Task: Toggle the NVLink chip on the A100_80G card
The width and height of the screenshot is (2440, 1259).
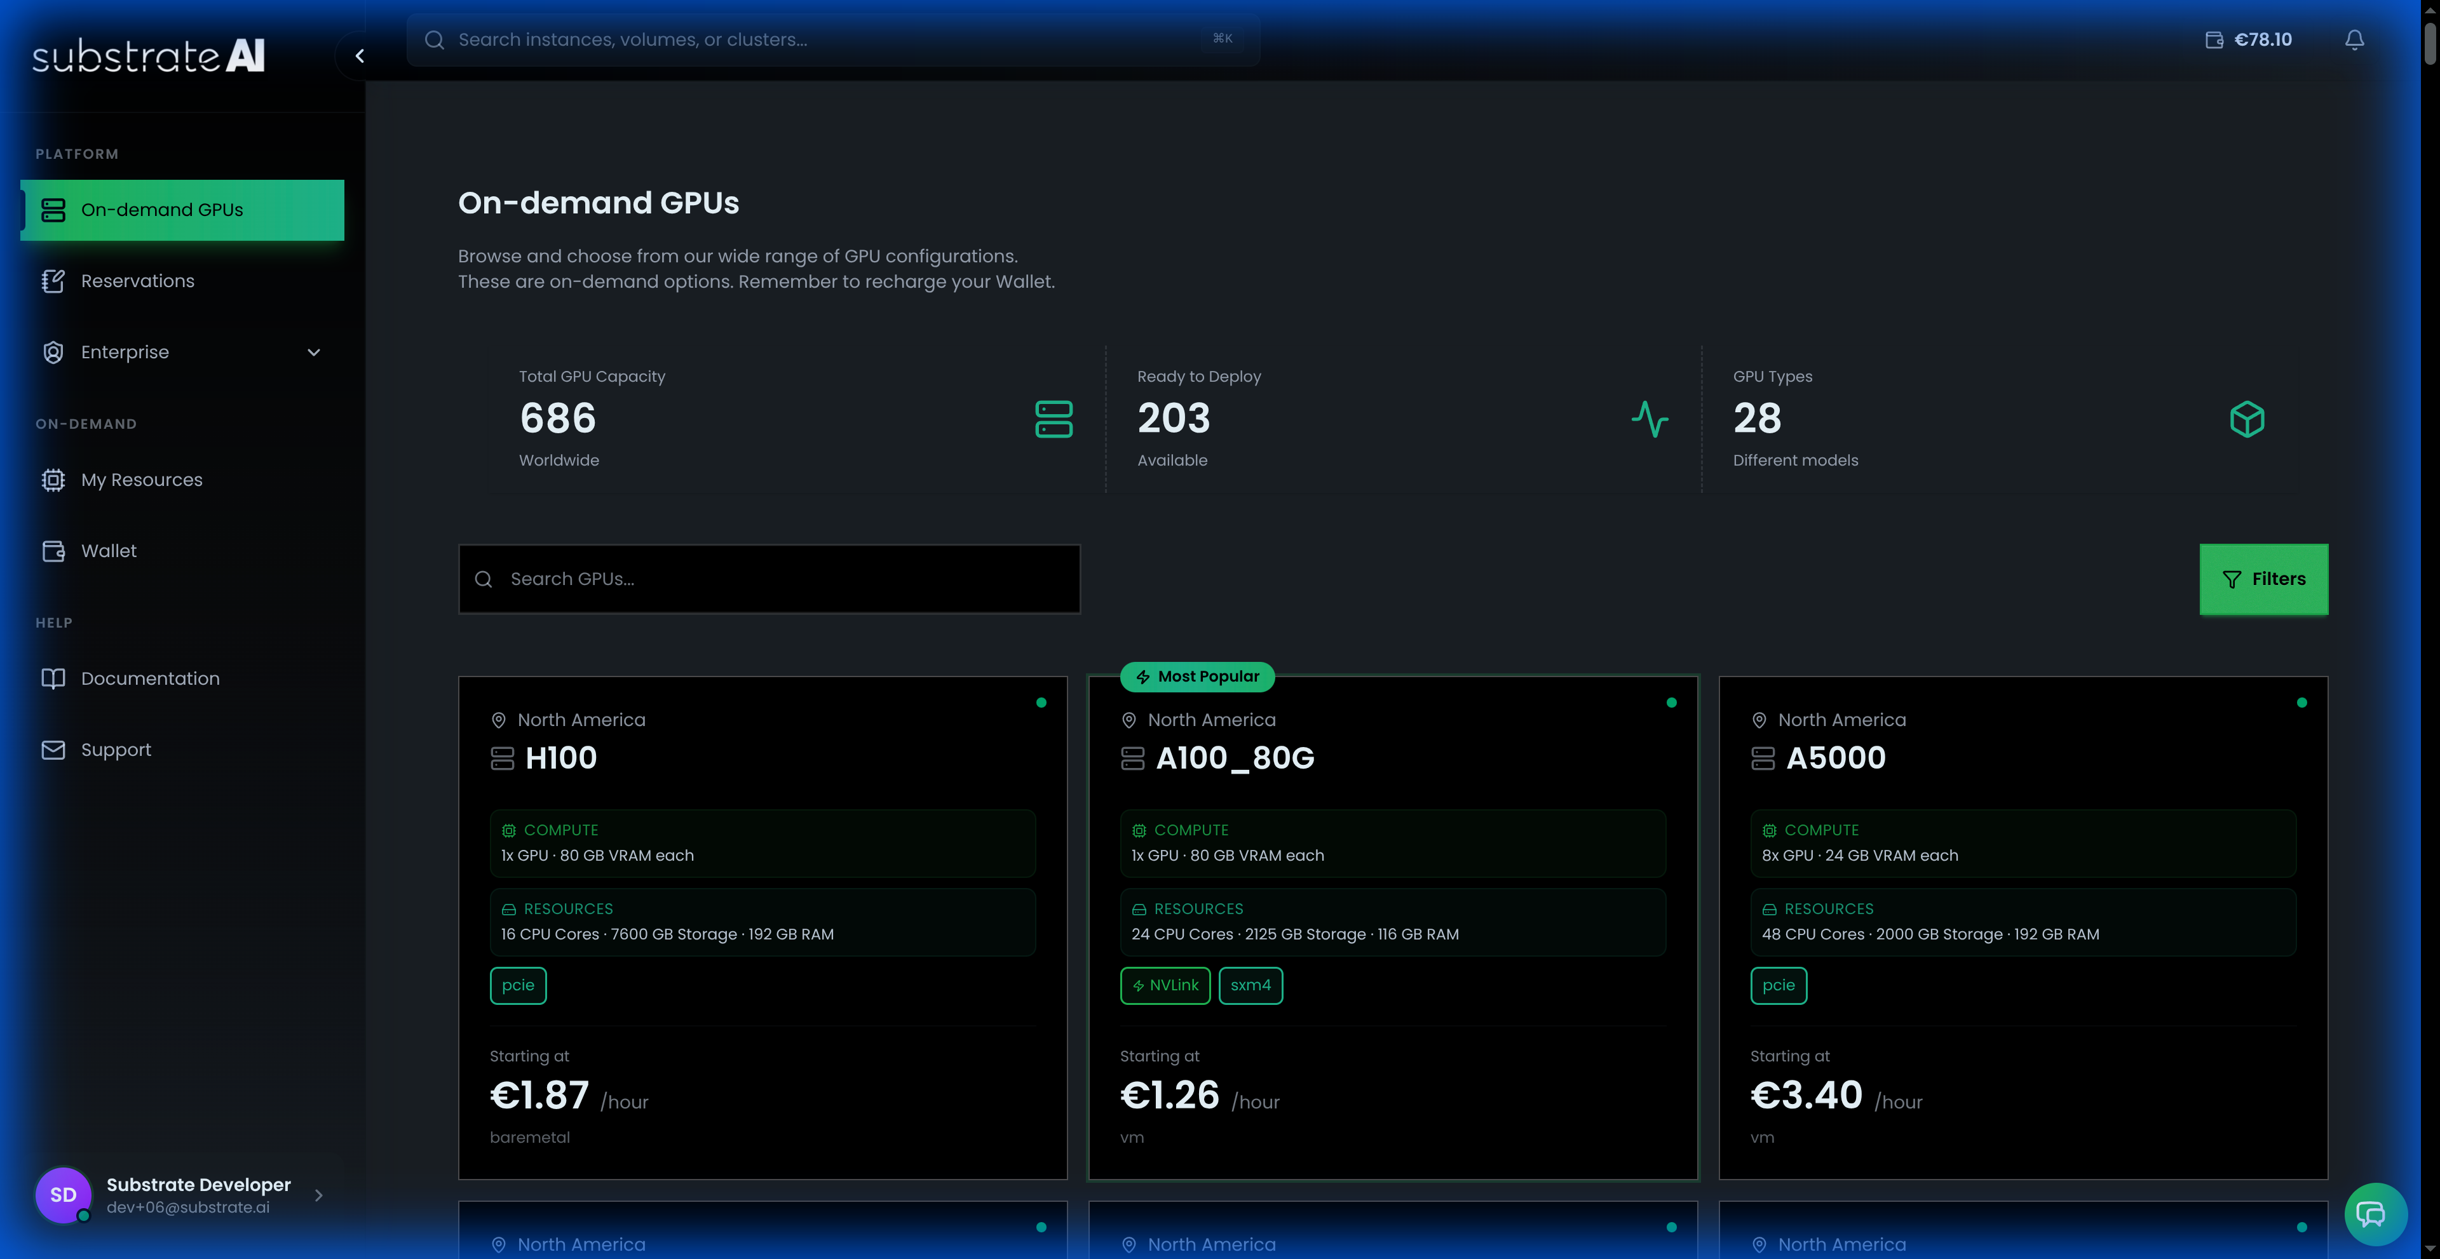Action: click(x=1165, y=985)
